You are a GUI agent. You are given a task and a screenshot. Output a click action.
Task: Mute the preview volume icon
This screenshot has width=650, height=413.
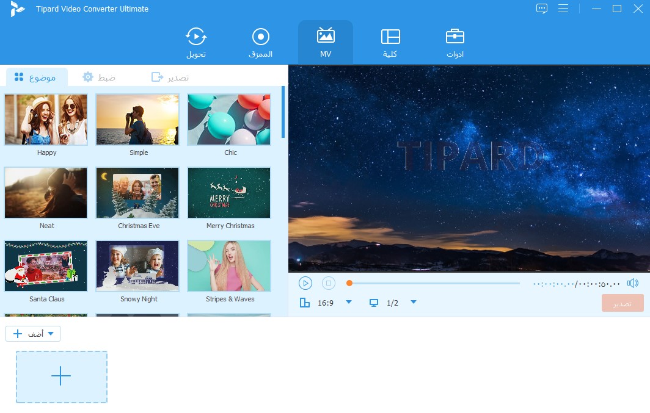pyautogui.click(x=633, y=283)
